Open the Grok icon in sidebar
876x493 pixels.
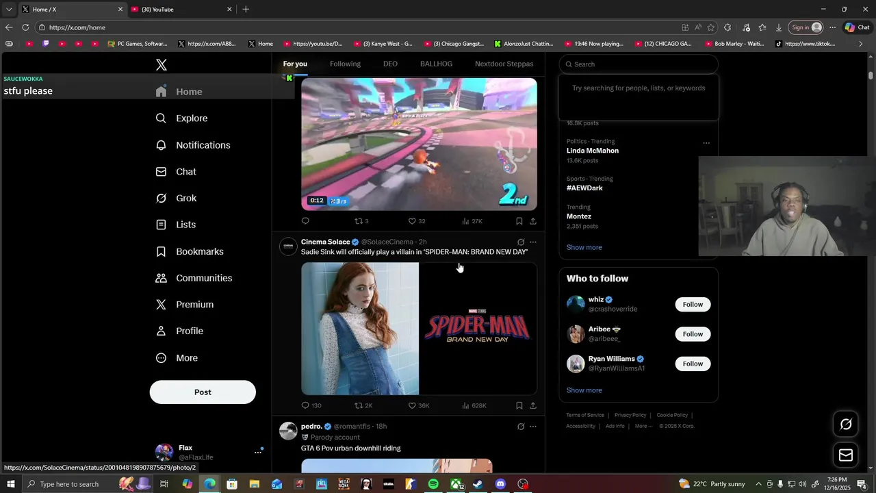pos(161,199)
